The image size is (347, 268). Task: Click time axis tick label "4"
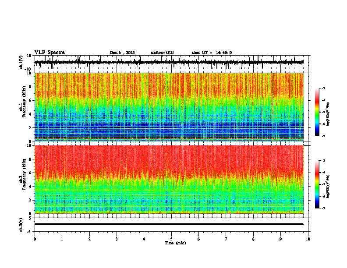pos(144,239)
